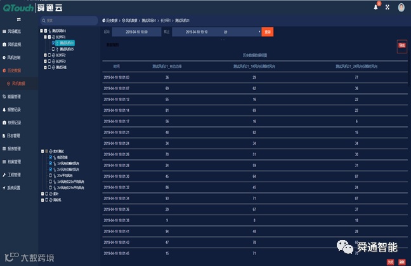411x266 pixels.
Task: Collapse the 长沙环1 tree node
Action: tap(45, 37)
